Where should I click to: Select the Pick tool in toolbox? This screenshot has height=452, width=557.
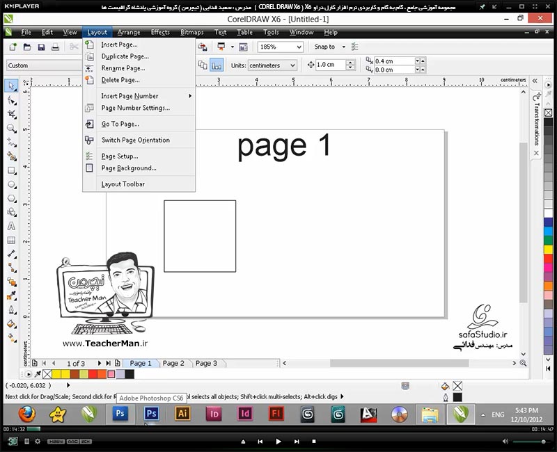[x=11, y=86]
